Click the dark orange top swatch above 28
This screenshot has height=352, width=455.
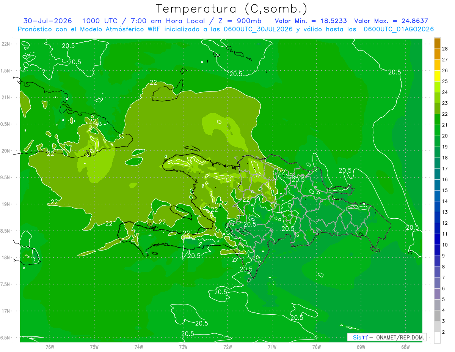[437, 43]
